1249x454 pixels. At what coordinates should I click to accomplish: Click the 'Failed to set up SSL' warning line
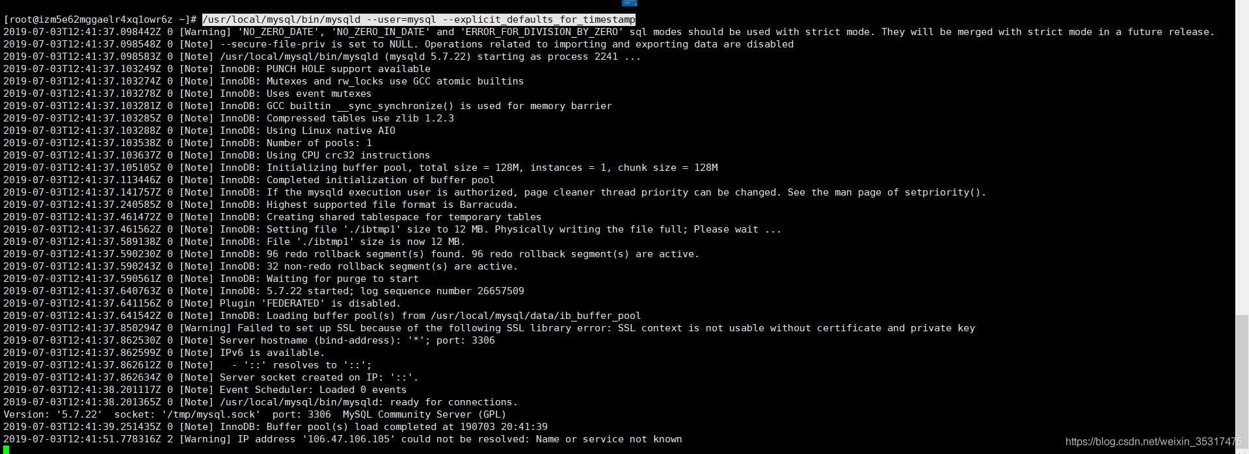(x=489, y=328)
